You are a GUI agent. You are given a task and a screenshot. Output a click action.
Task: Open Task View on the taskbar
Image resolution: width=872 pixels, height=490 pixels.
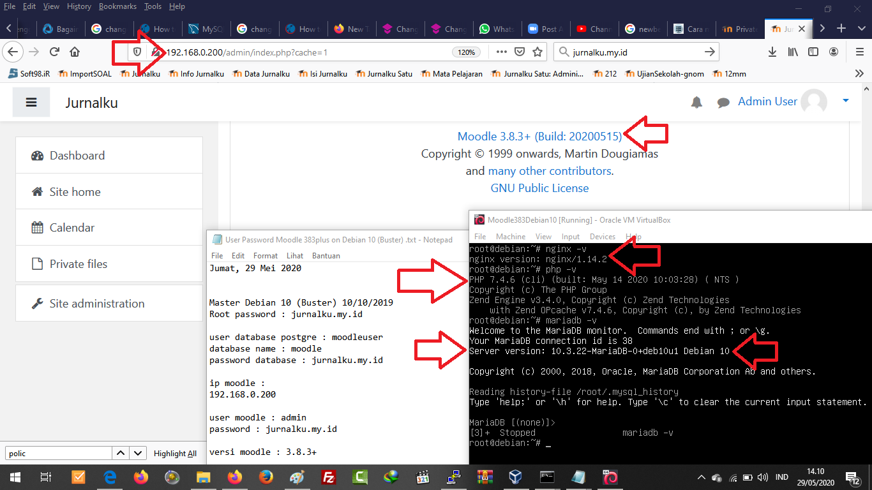tap(46, 477)
